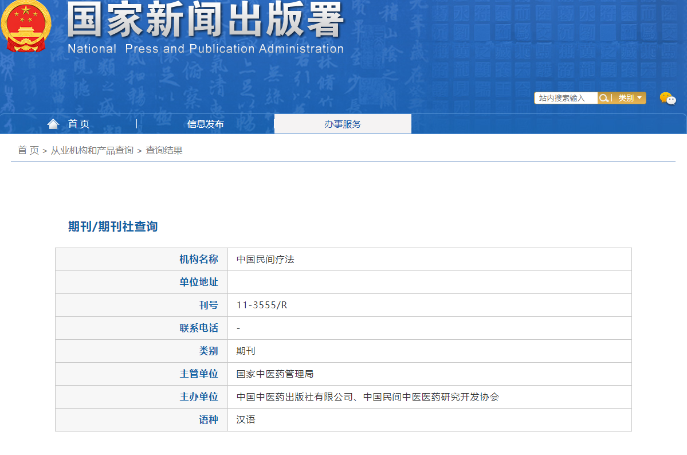This screenshot has height=455, width=687.
Task: Select the 中国民间疗法 institution name cell
Action: click(265, 259)
